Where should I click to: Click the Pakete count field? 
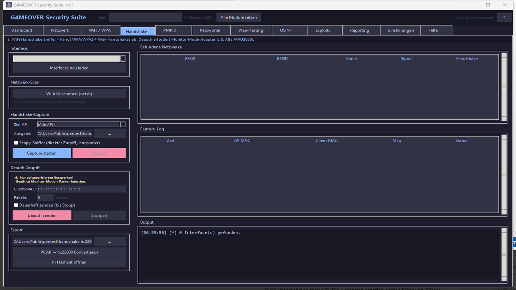[45, 197]
